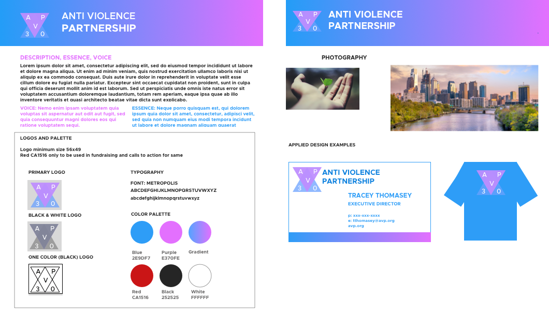Click the phone number line on card
The height and width of the screenshot is (329, 549).
pos(364,216)
